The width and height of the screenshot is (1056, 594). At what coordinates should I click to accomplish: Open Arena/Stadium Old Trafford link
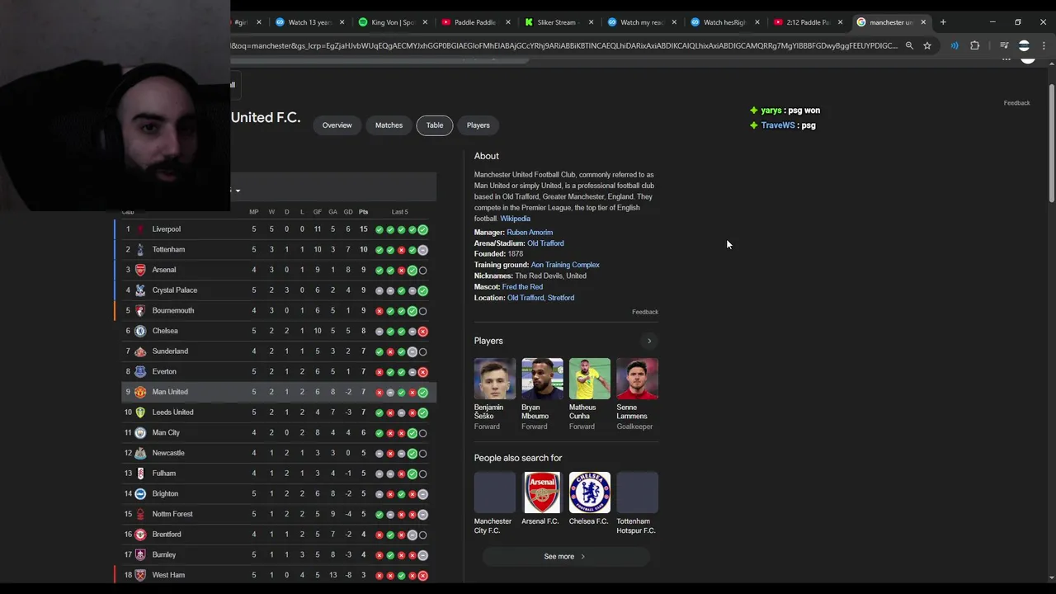coord(545,243)
